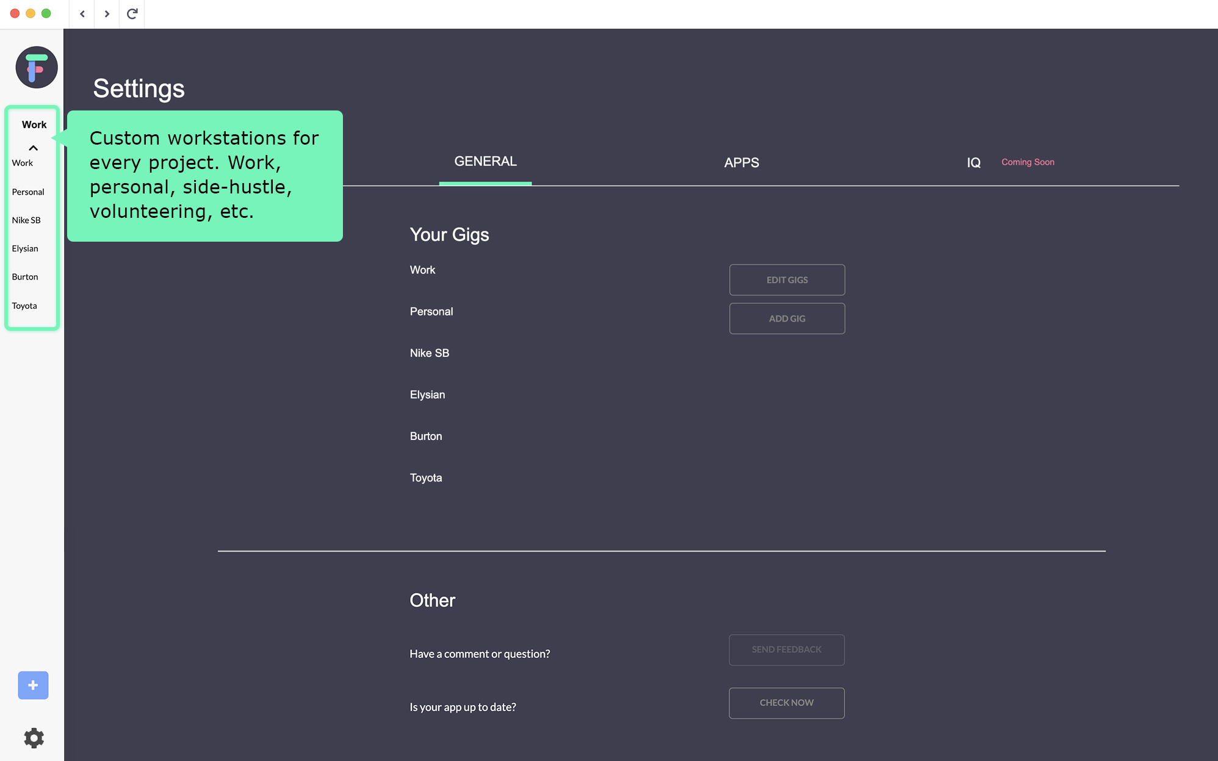Open the APPS settings tab
The height and width of the screenshot is (761, 1218).
[741, 162]
